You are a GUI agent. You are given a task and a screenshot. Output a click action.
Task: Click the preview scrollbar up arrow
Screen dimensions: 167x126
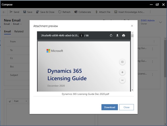pos(132,33)
